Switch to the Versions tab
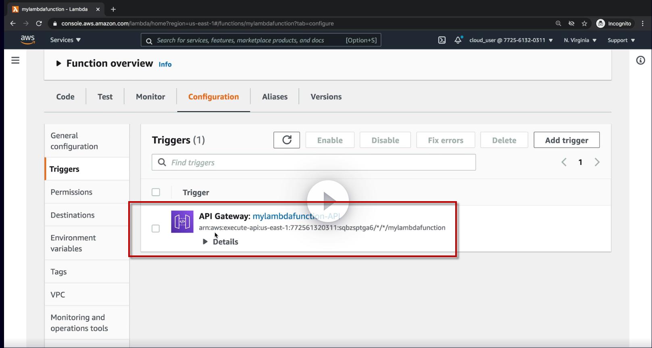The width and height of the screenshot is (652, 348). pos(326,97)
